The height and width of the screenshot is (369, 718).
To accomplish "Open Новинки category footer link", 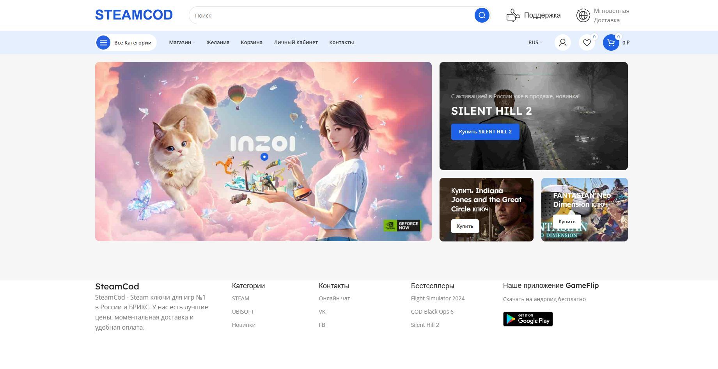I will pyautogui.click(x=244, y=325).
